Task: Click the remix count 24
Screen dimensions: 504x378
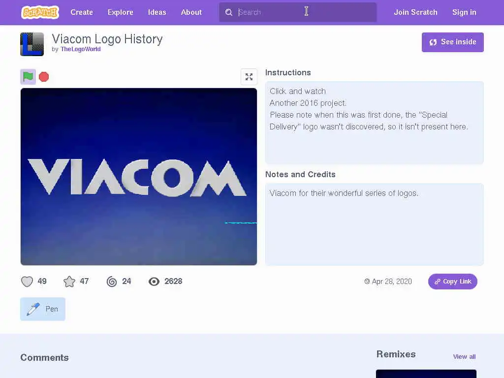Action: (x=126, y=281)
